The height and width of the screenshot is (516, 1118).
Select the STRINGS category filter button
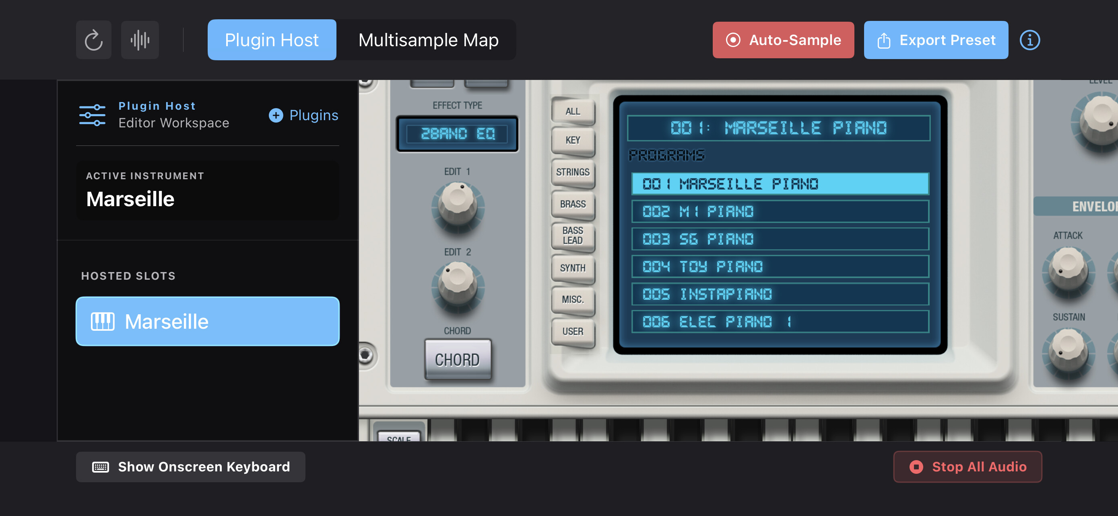tap(572, 172)
